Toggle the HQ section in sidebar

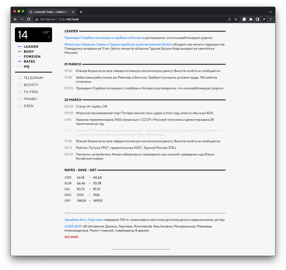pos(23,67)
